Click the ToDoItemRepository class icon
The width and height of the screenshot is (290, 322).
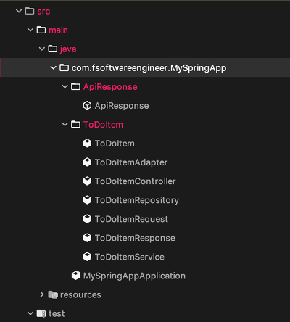[x=87, y=200]
